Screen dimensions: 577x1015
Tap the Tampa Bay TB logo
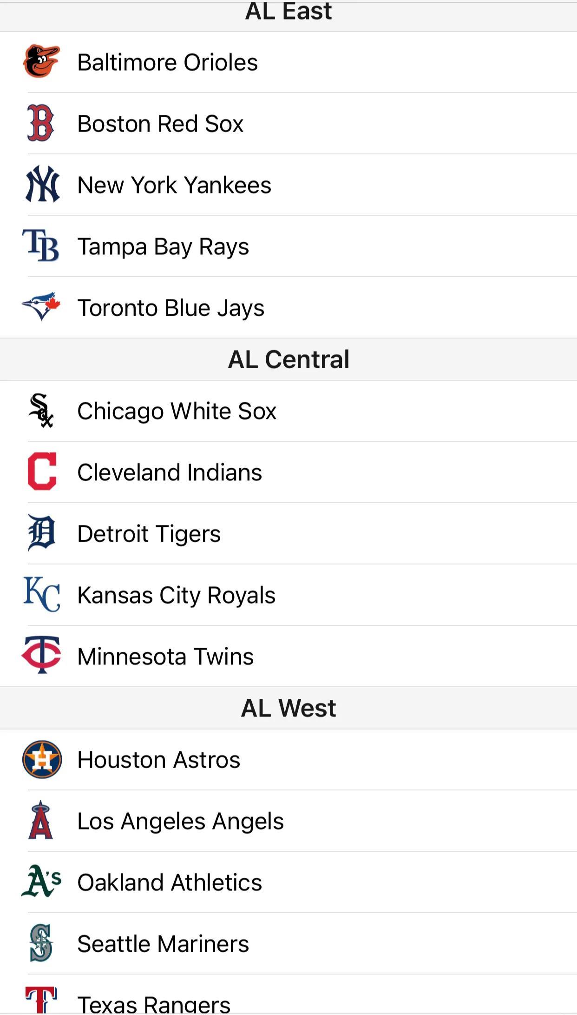point(41,245)
